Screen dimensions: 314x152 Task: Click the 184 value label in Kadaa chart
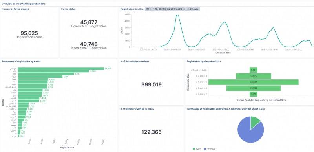pos(22,136)
